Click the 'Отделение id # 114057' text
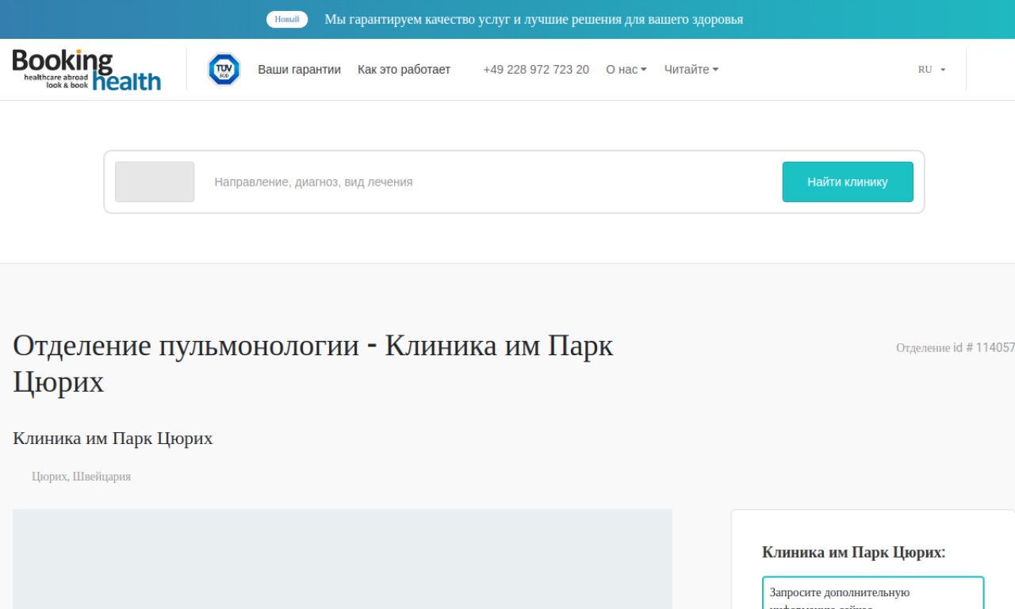The width and height of the screenshot is (1015, 609). tap(956, 347)
